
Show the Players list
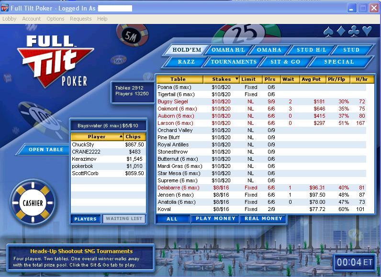click(x=86, y=219)
